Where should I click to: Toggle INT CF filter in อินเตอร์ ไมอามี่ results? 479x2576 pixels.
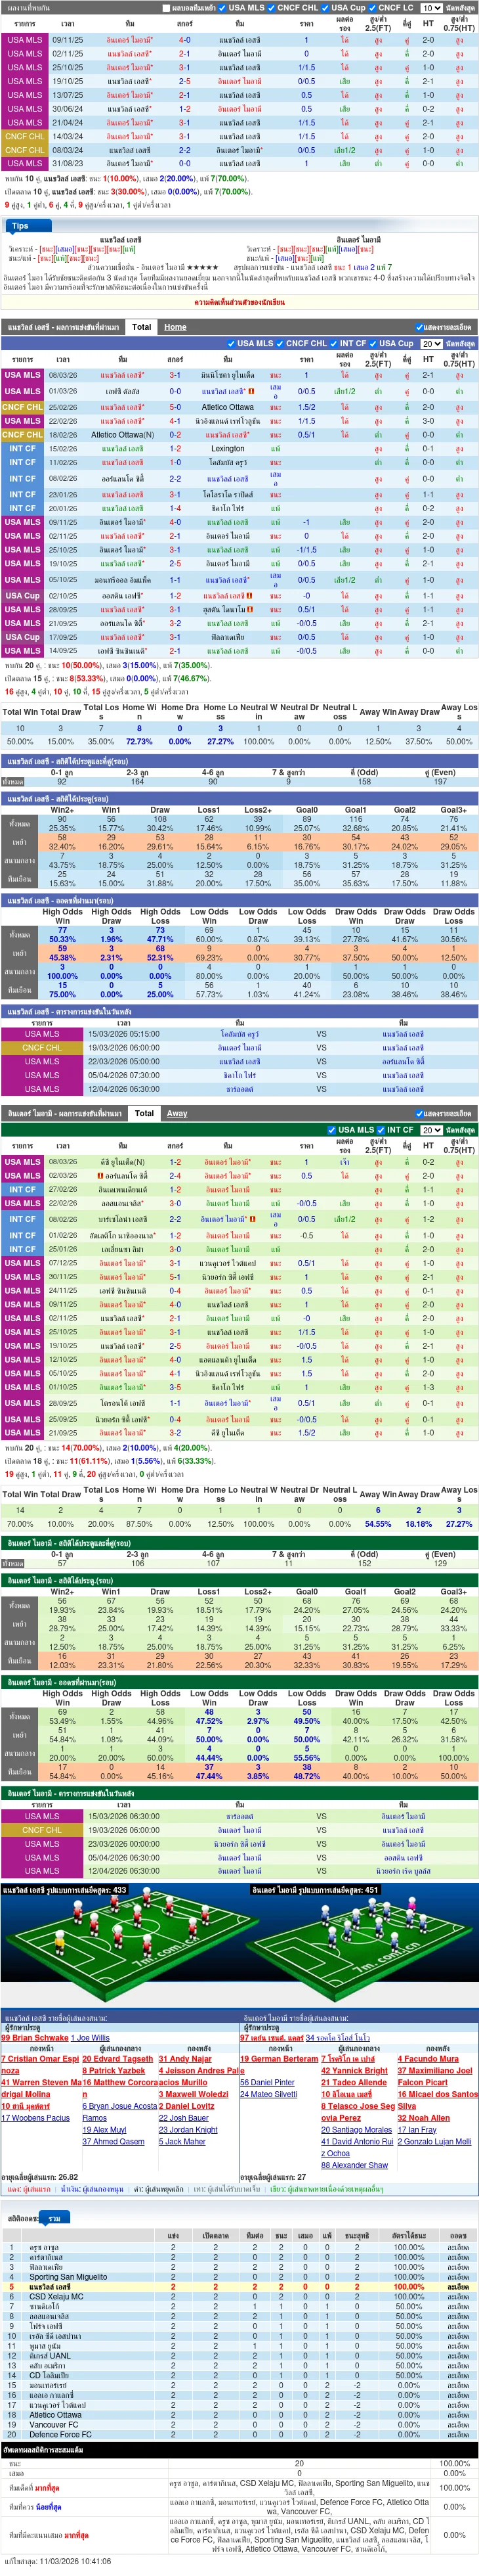pos(381,1130)
